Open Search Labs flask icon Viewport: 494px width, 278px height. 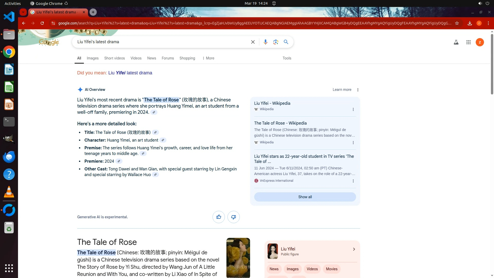(456, 42)
